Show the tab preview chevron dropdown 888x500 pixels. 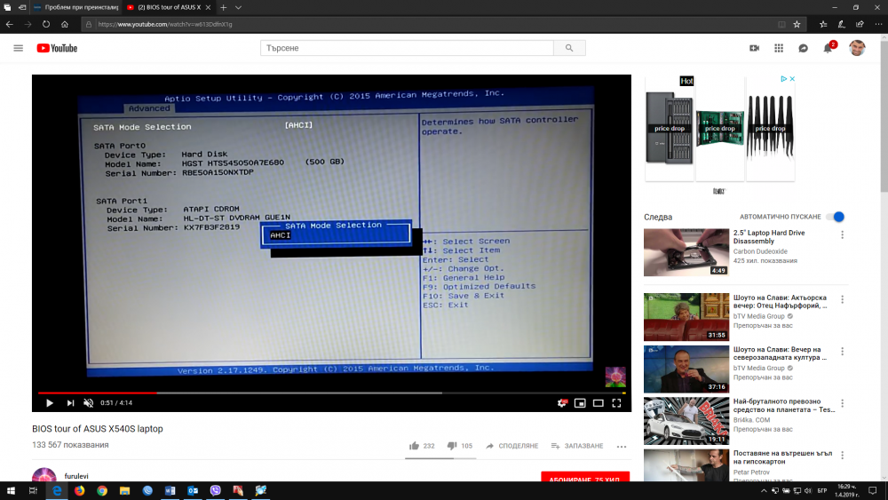pyautogui.click(x=238, y=7)
